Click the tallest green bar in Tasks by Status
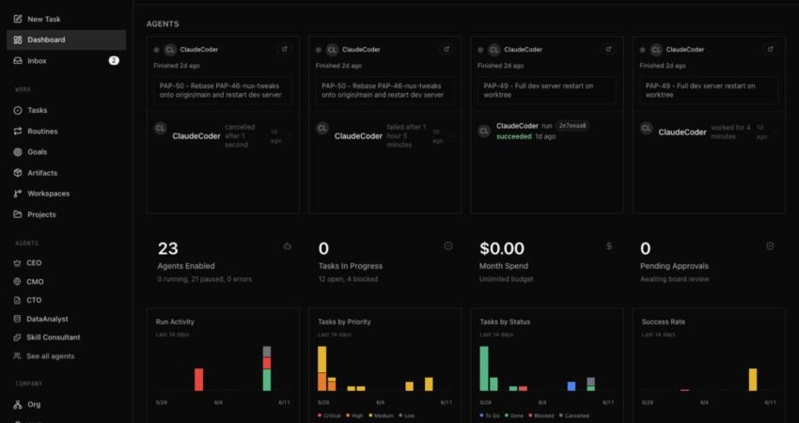 click(484, 368)
